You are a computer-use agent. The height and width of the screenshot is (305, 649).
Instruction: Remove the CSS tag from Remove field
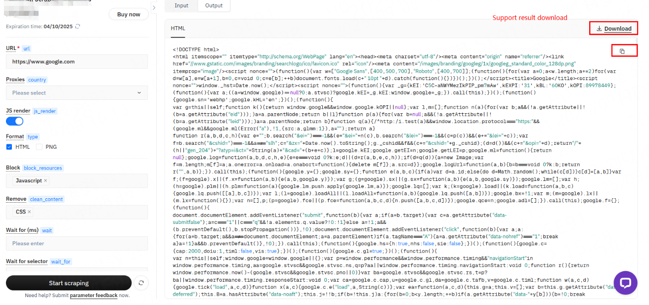point(29,212)
